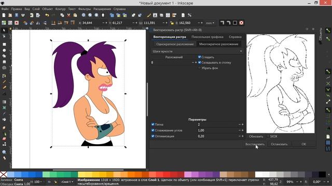Open the Файл menu
Viewport: 332px width, 186px height.
tap(5, 9)
